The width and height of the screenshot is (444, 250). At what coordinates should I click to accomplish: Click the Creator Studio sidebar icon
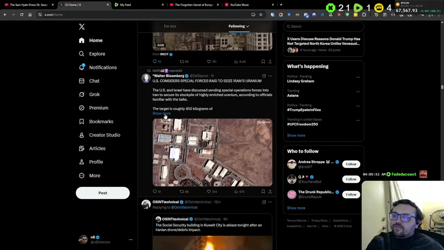coord(82,135)
